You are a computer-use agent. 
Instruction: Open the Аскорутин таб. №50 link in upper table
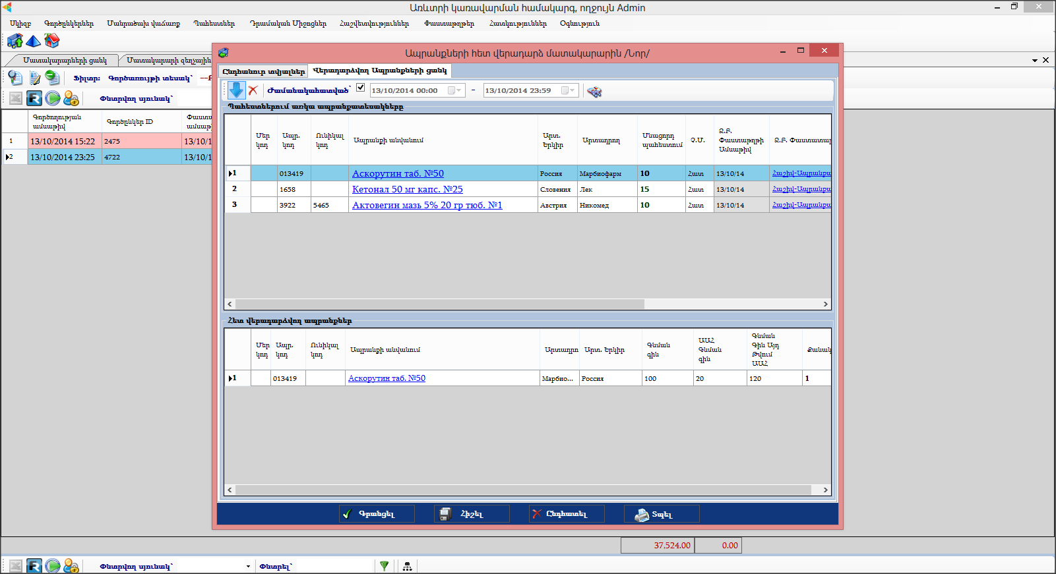398,173
